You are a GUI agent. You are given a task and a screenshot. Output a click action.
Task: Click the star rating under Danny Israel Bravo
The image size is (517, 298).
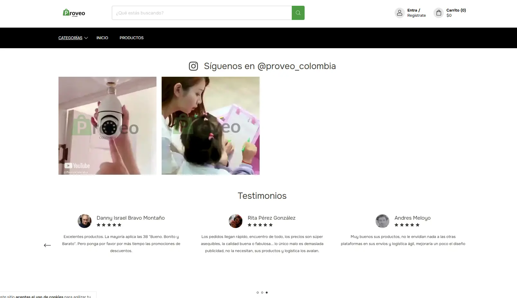109,225
